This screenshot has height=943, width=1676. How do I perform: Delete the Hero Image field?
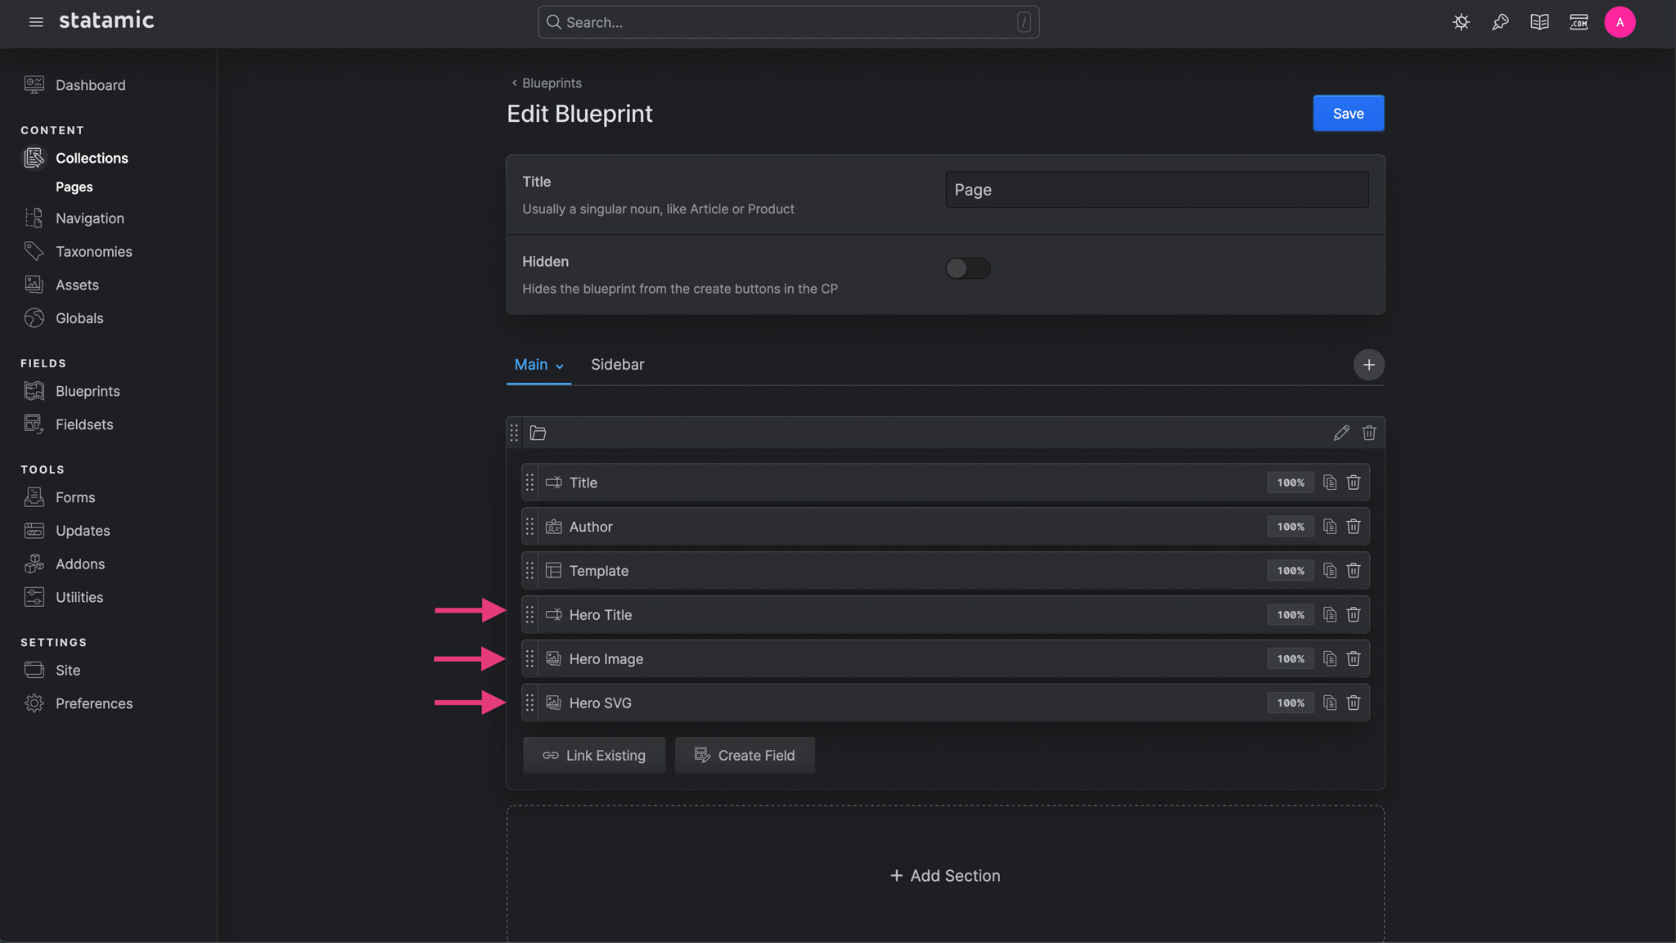pyautogui.click(x=1354, y=659)
